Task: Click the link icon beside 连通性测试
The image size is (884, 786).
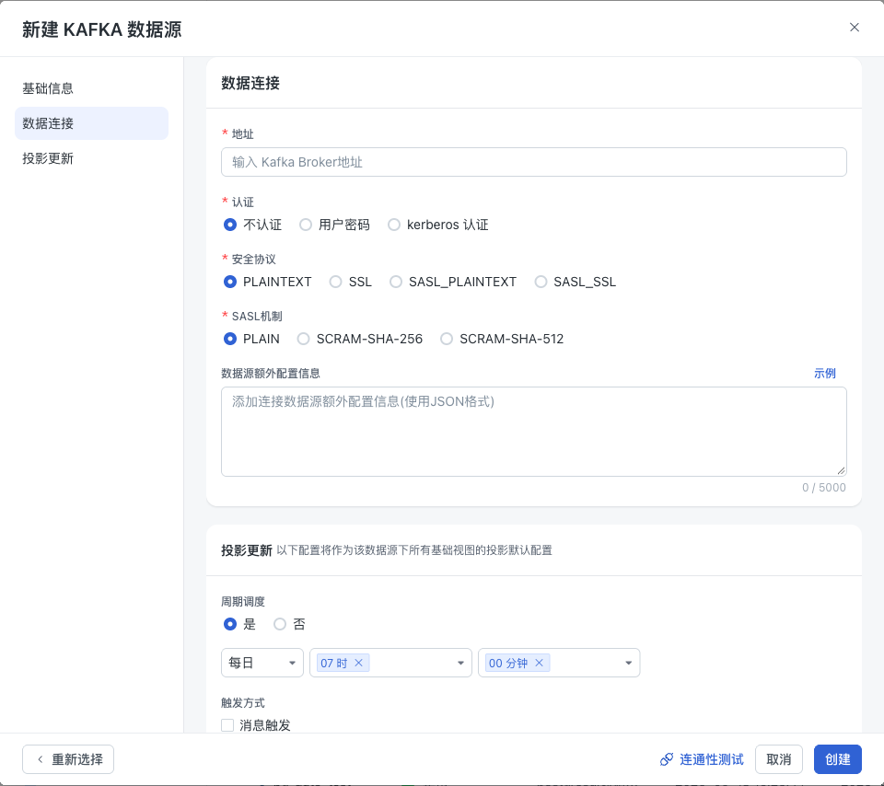Action: [x=667, y=759]
